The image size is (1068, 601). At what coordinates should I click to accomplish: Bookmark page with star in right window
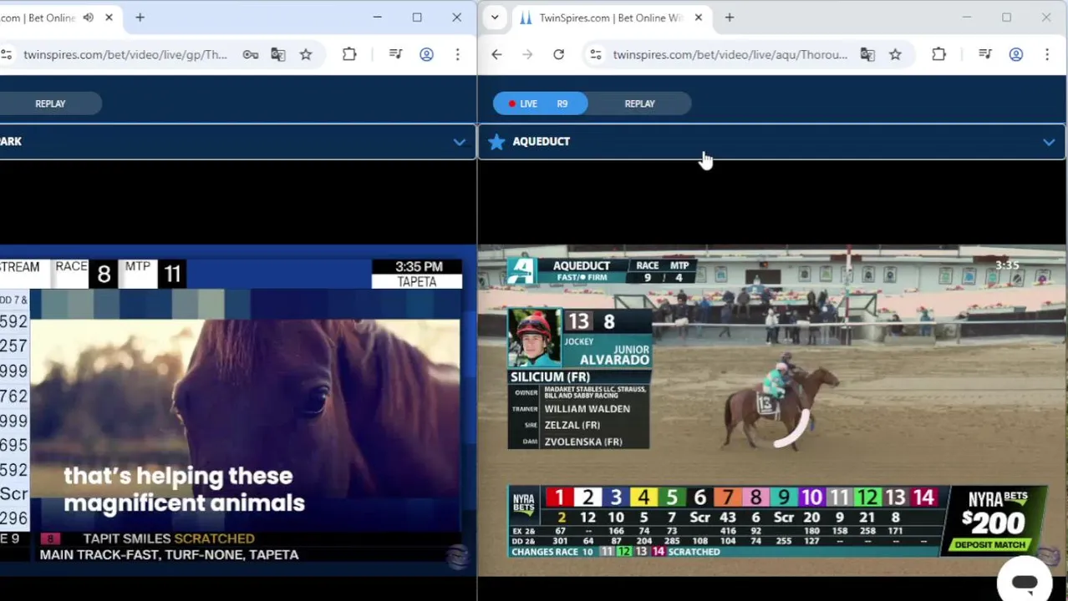pos(895,54)
